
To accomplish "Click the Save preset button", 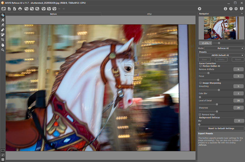I will pyautogui.click(x=204, y=59).
